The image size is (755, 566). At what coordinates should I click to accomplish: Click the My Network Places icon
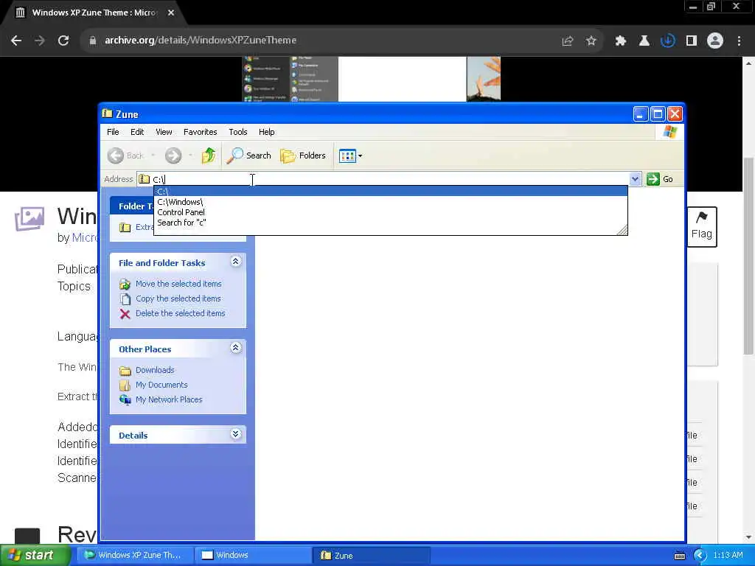[x=125, y=399]
